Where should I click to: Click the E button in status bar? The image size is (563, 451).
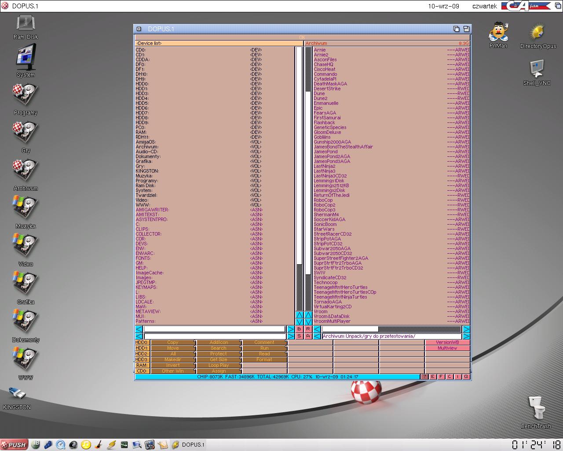tap(433, 377)
